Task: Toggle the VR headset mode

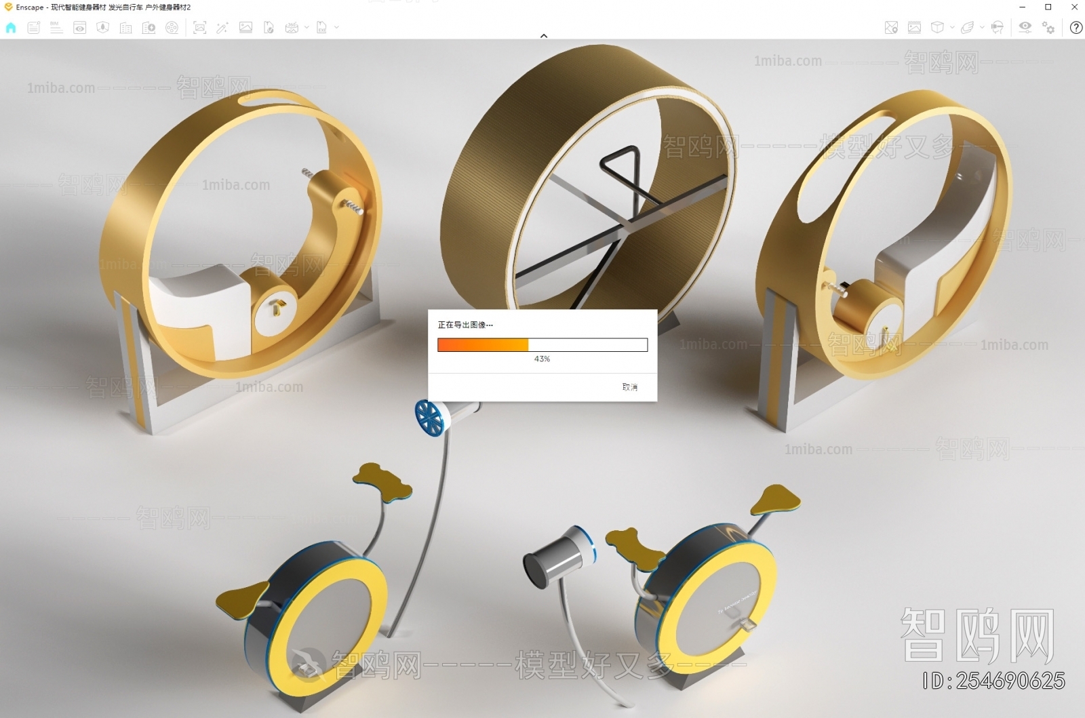Action: click(997, 28)
